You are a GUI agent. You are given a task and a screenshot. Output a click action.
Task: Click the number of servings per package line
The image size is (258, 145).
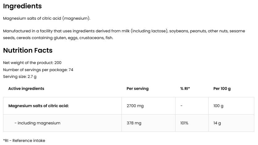pyautogui.click(x=38, y=70)
